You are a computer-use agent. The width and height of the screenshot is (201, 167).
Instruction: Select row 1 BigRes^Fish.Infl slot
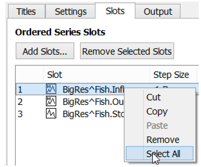coord(92,90)
